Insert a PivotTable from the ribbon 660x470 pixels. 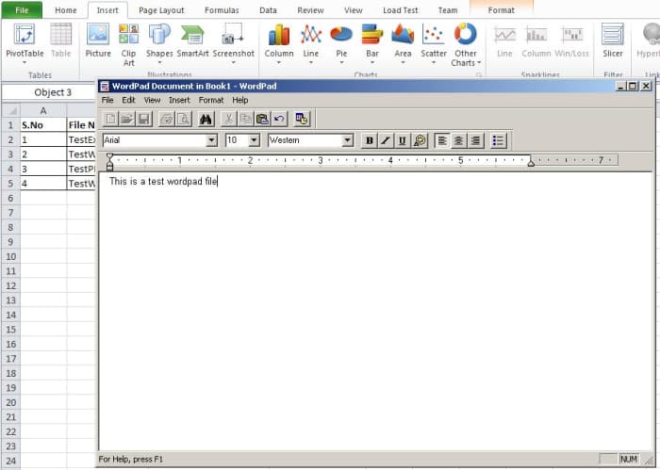[25, 41]
